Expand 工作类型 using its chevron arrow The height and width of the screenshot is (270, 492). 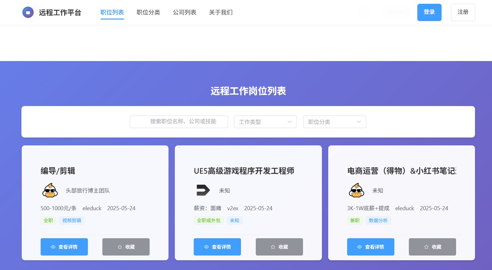click(289, 122)
